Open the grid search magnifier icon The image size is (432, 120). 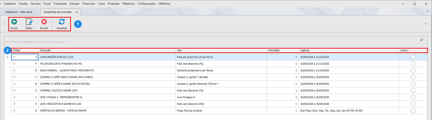[421, 40]
